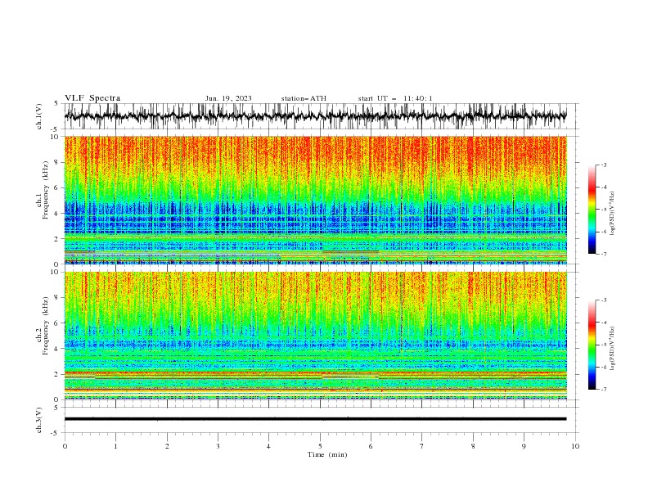Click time axis tick label "1"
The image size is (648, 501).
pos(115,446)
